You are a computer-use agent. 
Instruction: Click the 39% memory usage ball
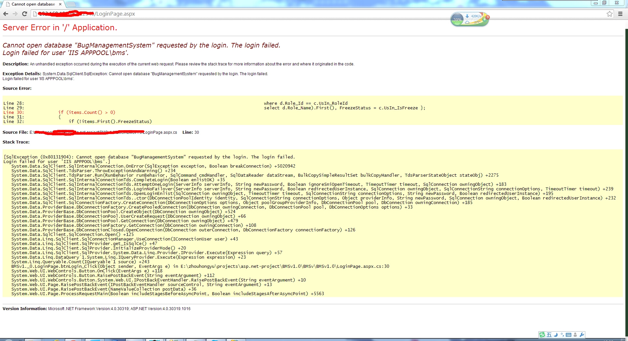457,20
